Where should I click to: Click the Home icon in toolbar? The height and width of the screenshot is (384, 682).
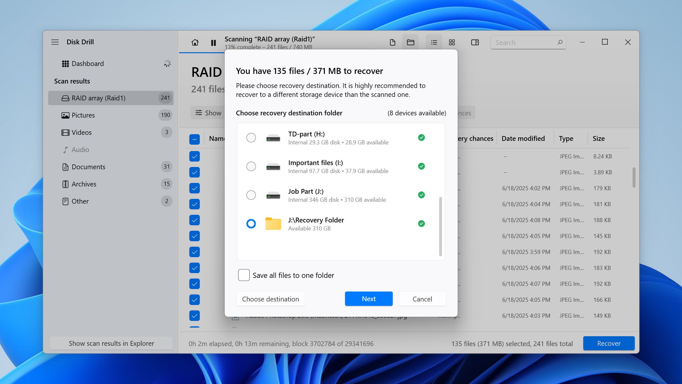pyautogui.click(x=195, y=42)
